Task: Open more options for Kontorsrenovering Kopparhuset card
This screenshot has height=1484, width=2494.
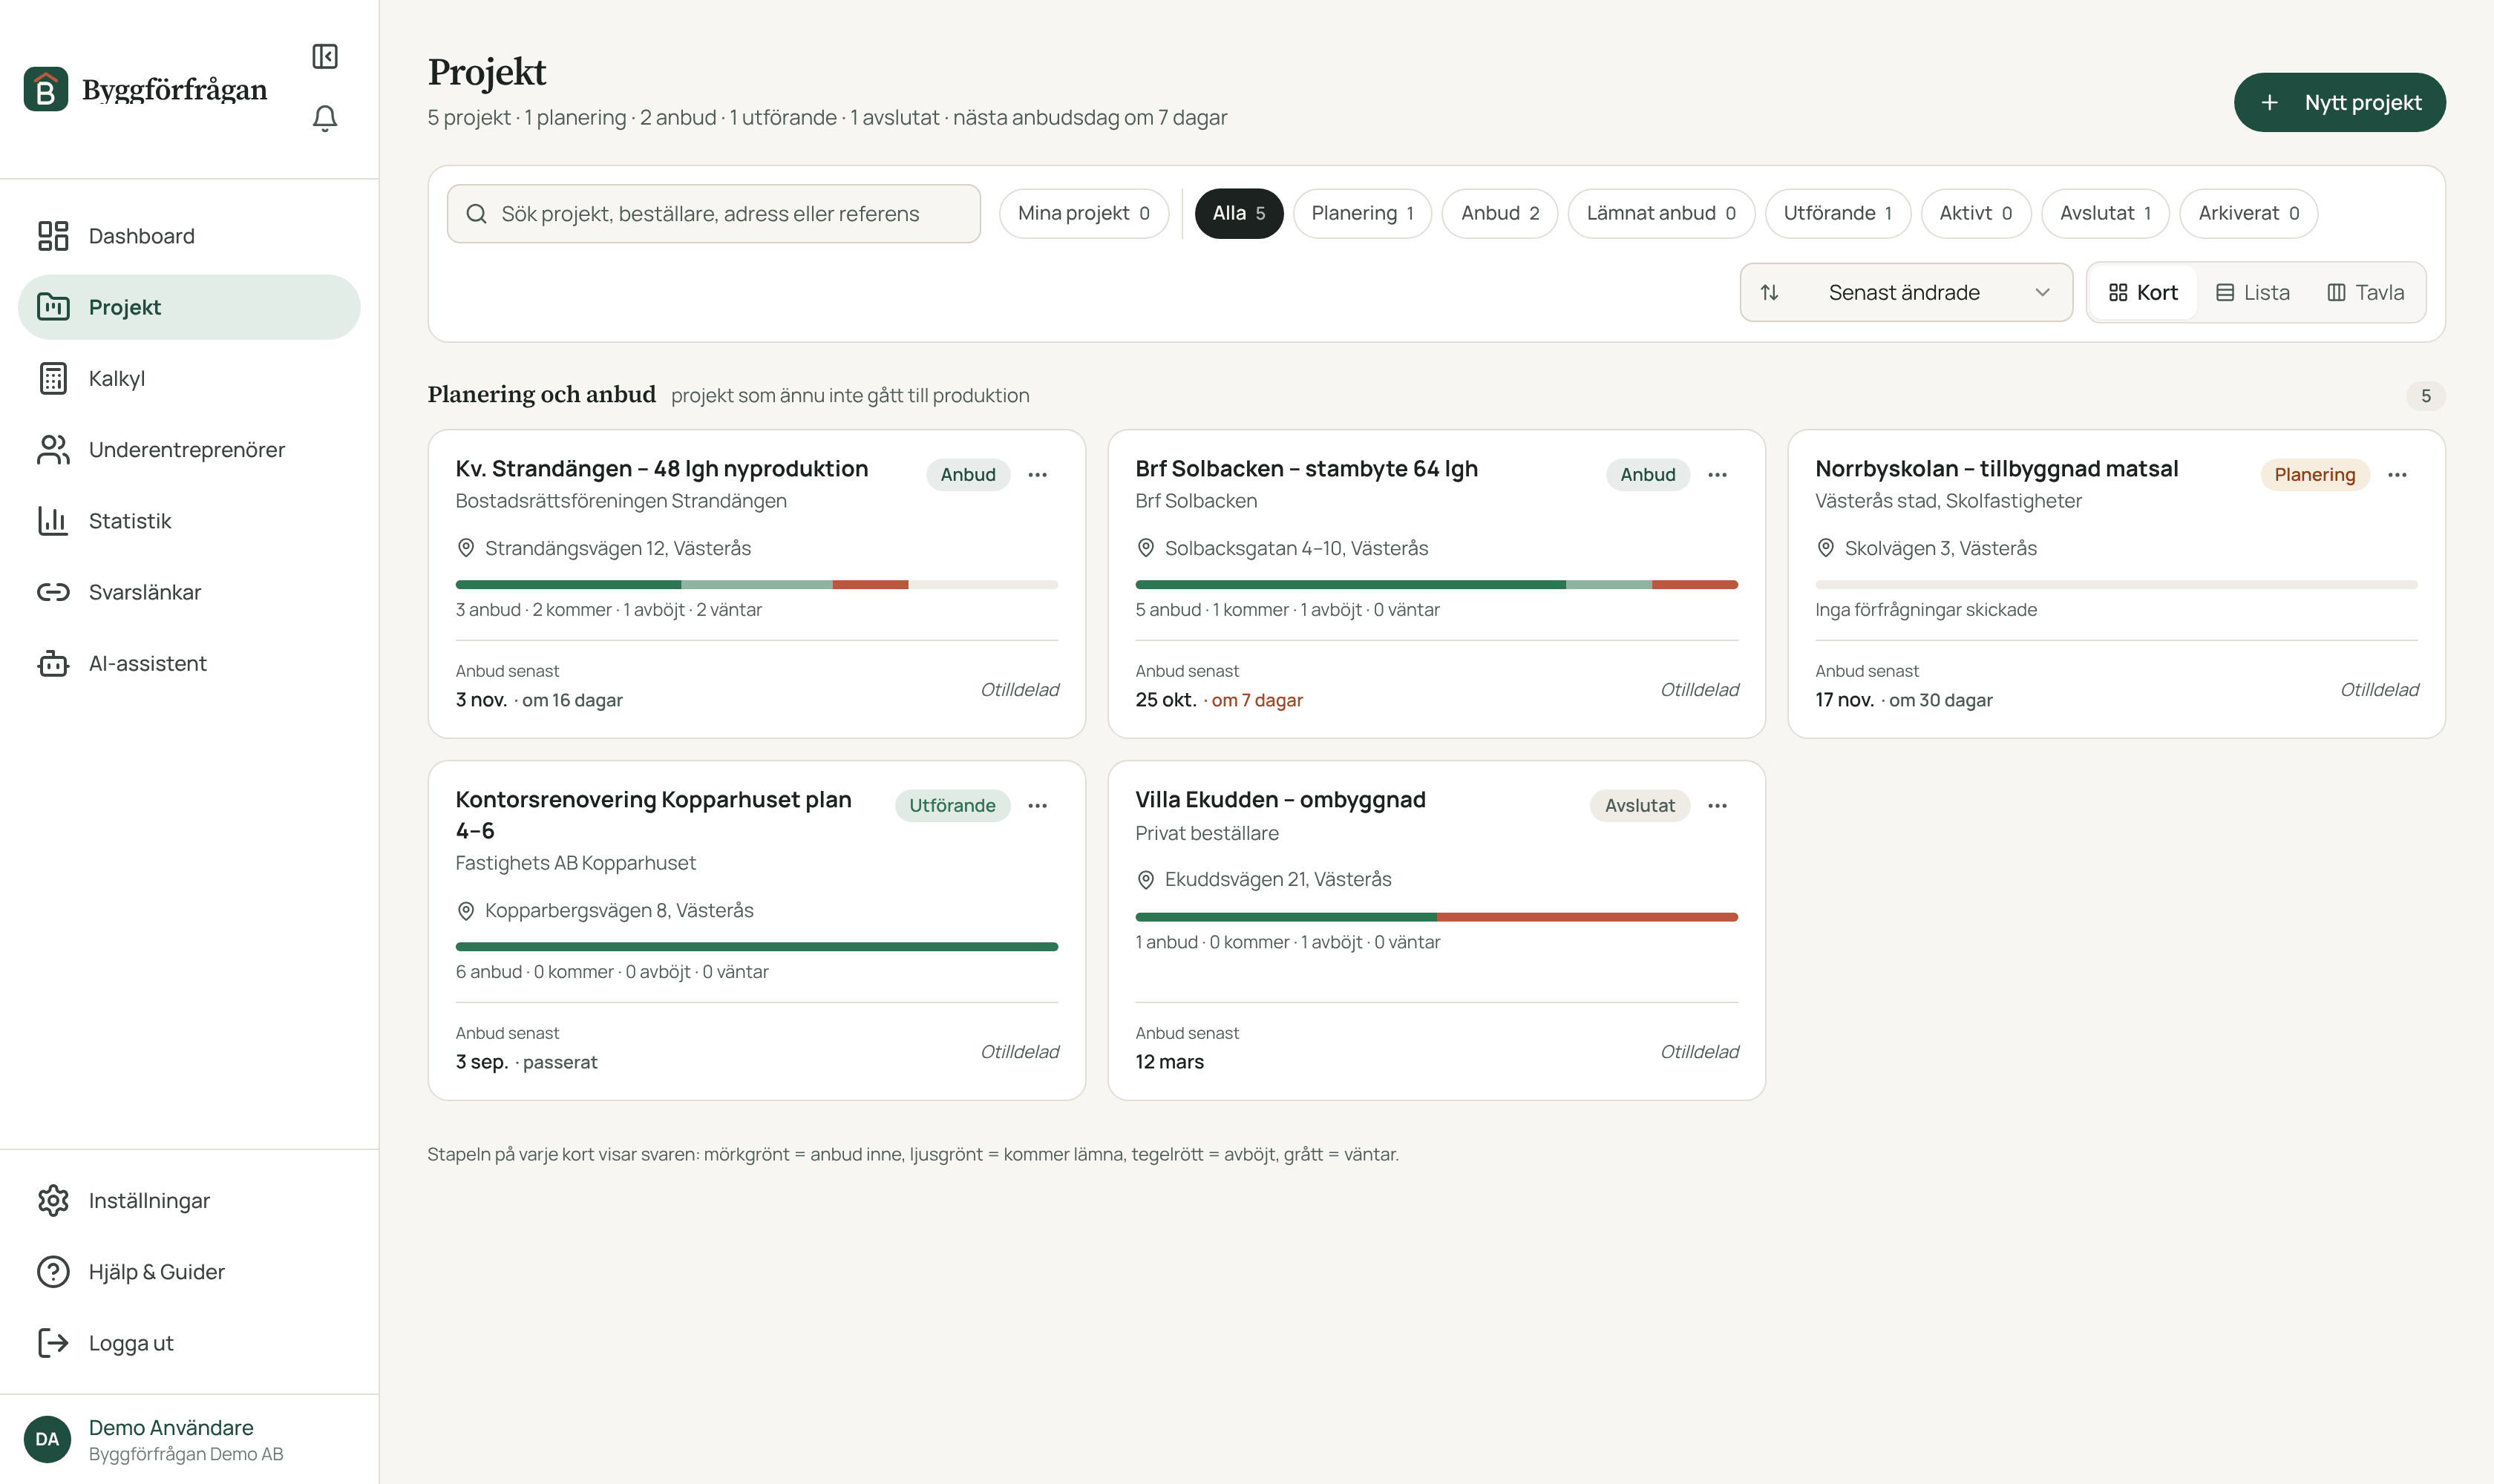Action: (1038, 806)
